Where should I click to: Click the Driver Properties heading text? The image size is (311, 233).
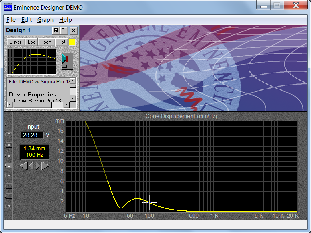pyautogui.click(x=33, y=94)
